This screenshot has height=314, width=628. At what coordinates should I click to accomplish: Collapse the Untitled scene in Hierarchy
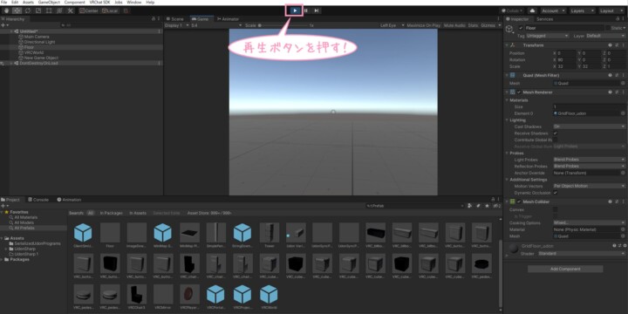[11, 31]
